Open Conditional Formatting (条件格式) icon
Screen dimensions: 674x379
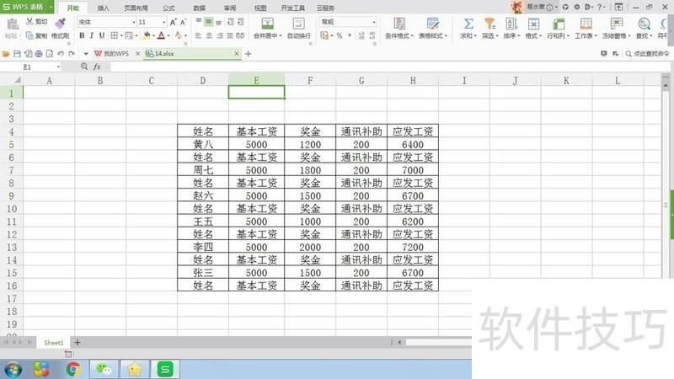tap(399, 24)
